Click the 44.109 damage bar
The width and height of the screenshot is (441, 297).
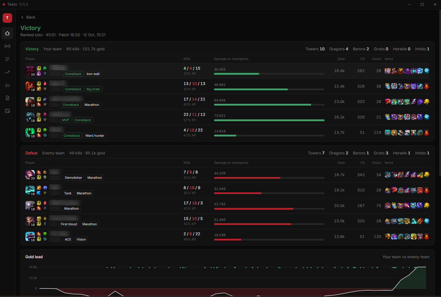click(269, 178)
